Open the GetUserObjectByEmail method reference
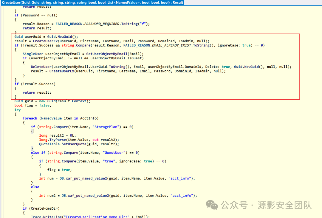Screen dimensions: 322x218 [106, 54]
